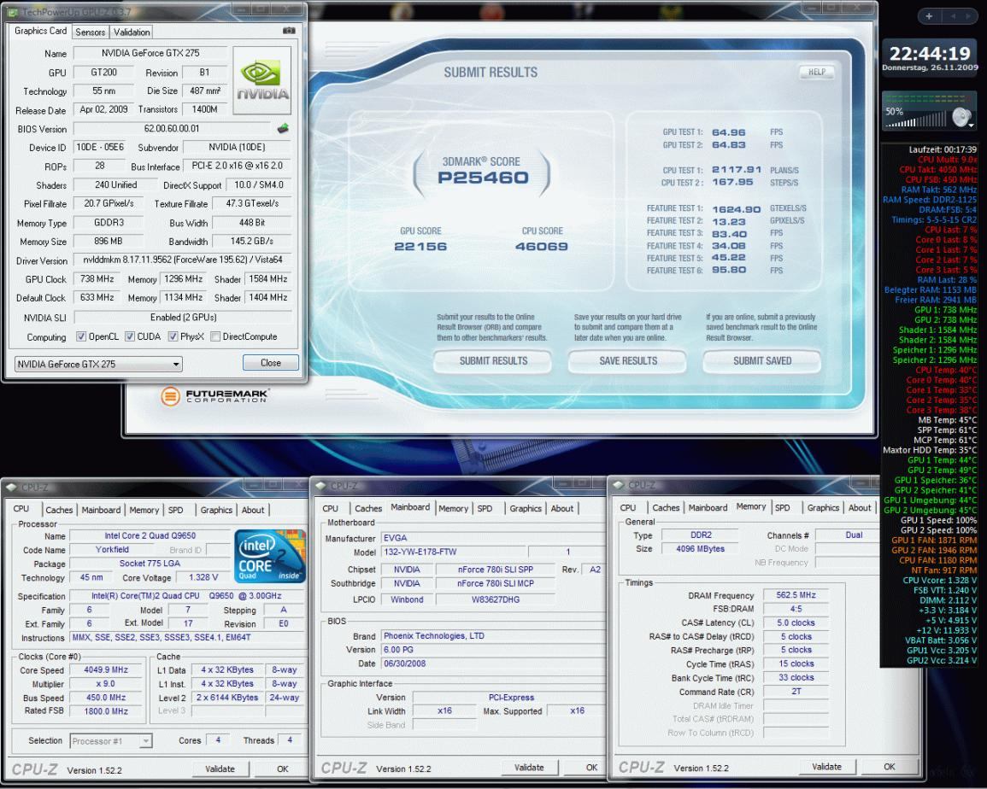Click the GPU SCORE value 22156
Image resolution: width=987 pixels, height=789 pixels.
[420, 247]
